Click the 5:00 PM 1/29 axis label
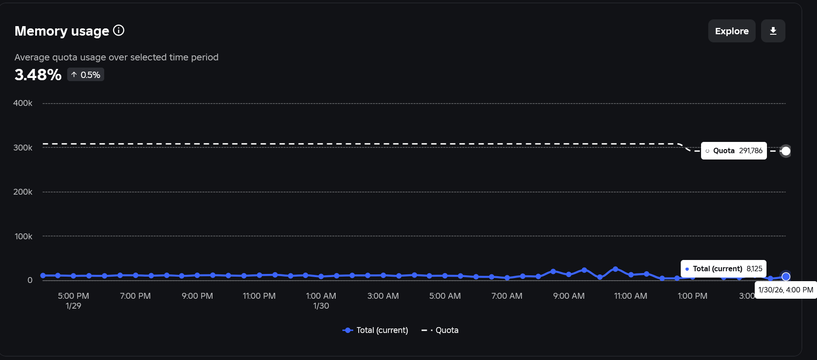This screenshot has width=817, height=360. coord(74,301)
